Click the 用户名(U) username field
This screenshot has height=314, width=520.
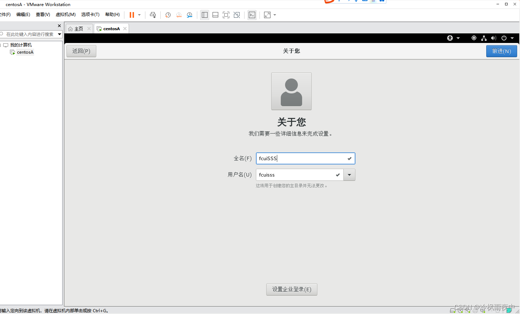coord(300,175)
